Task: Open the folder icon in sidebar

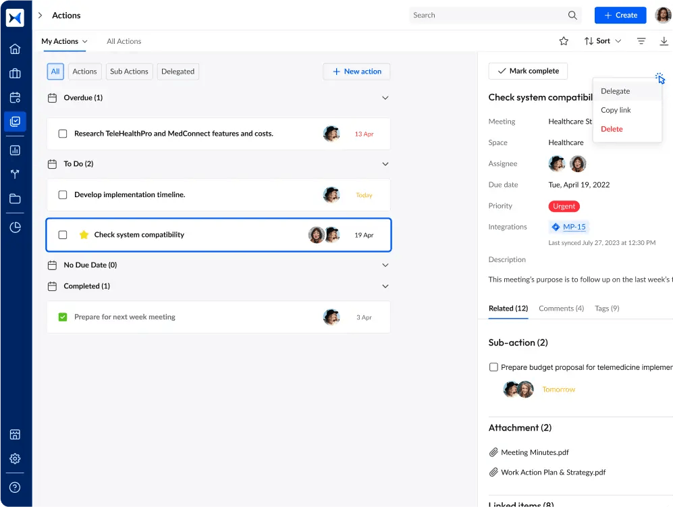Action: [x=15, y=198]
